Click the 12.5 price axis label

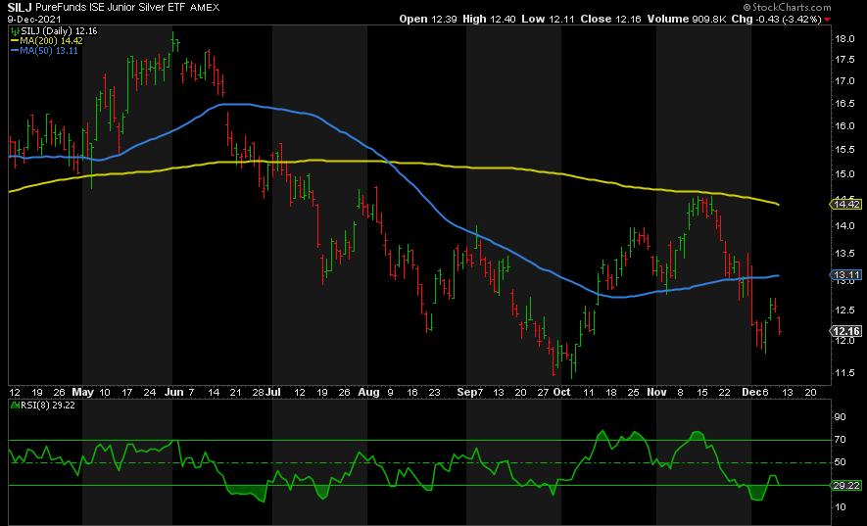click(x=844, y=311)
